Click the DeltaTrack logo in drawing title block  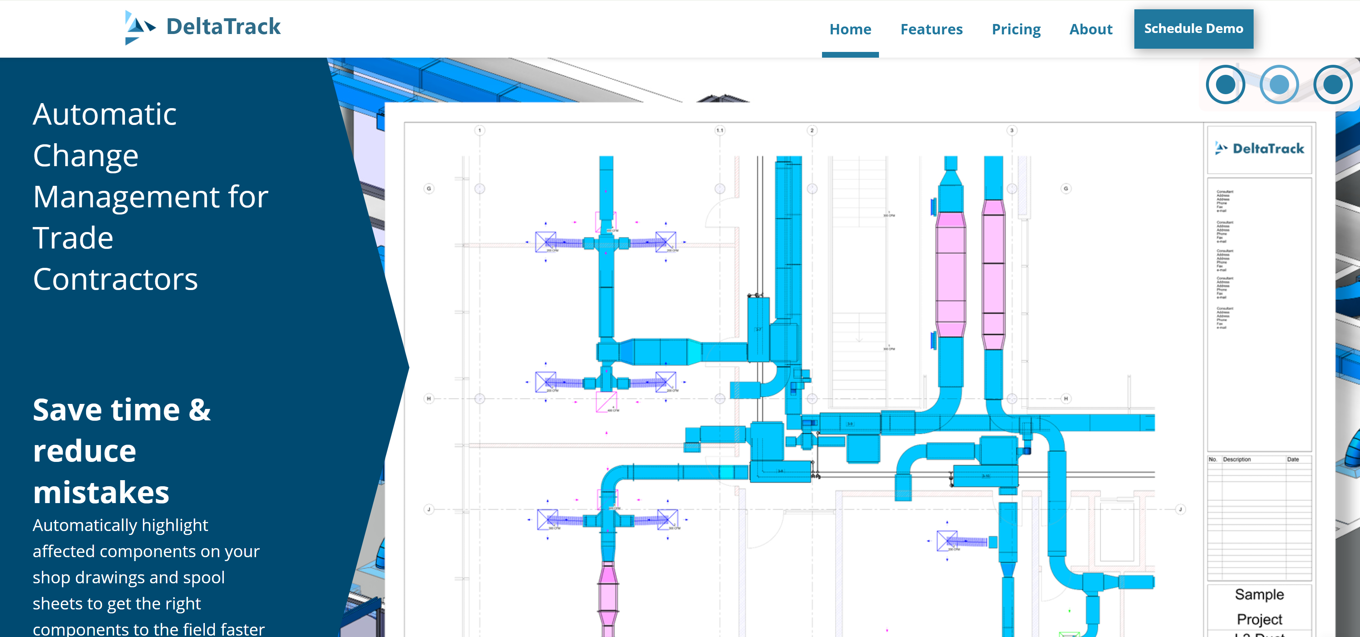pos(1259,148)
